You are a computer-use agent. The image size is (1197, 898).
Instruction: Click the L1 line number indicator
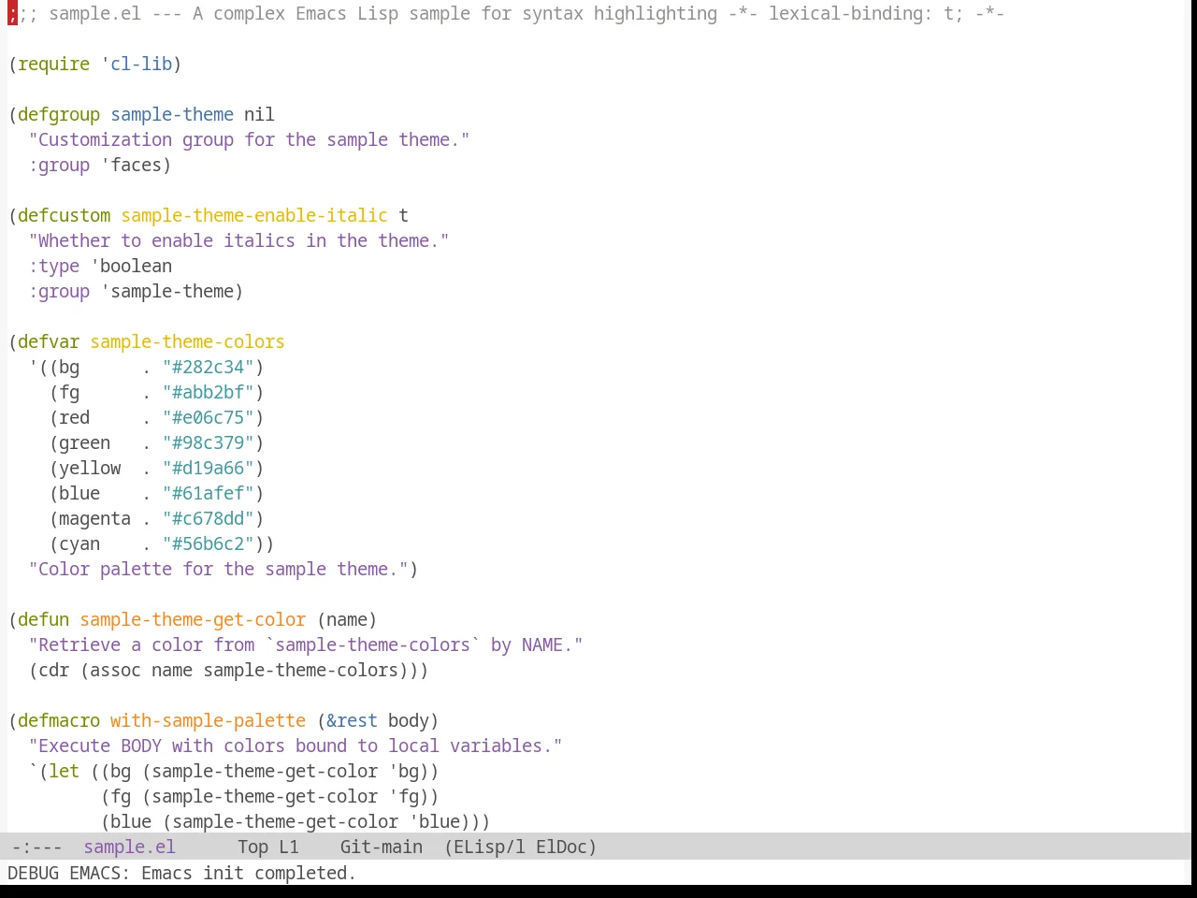coord(289,847)
